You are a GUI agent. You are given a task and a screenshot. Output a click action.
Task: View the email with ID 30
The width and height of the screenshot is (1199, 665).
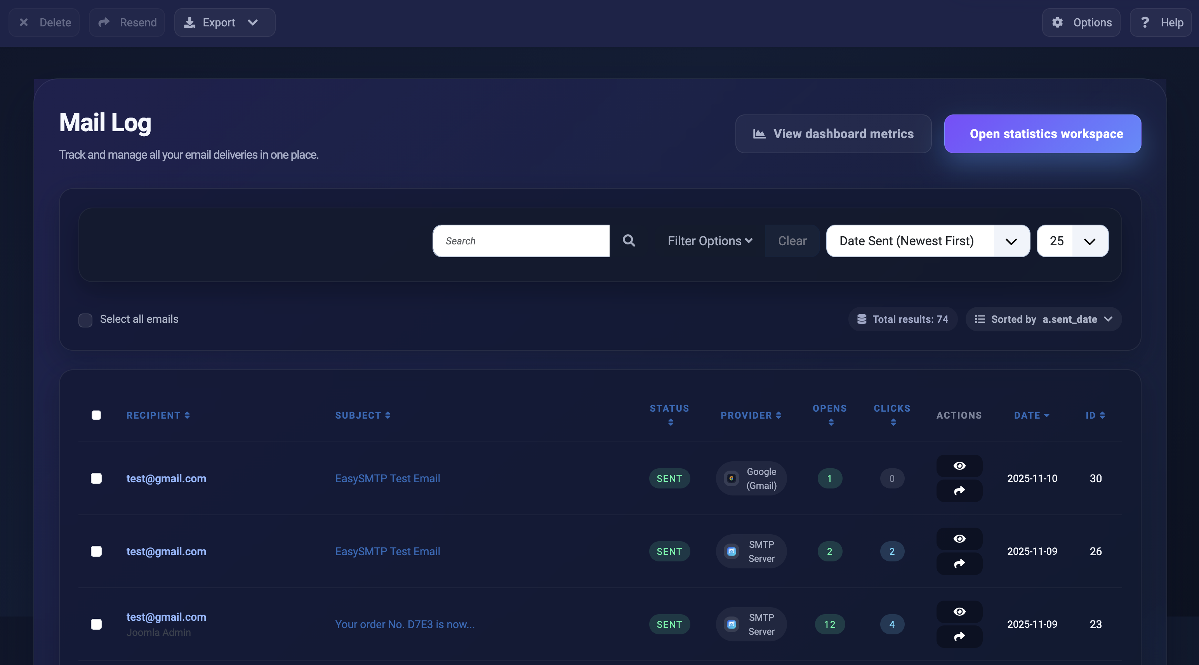click(959, 466)
